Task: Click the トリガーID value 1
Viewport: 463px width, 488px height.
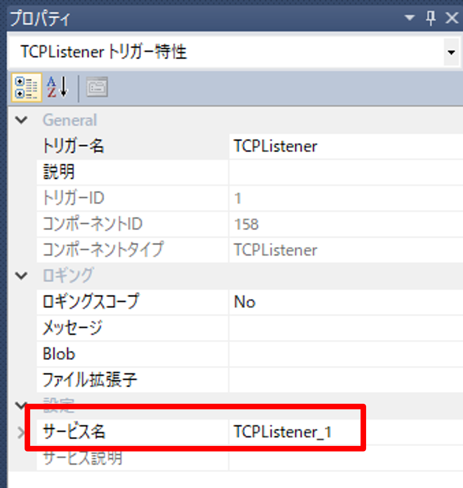Action: [x=346, y=198]
